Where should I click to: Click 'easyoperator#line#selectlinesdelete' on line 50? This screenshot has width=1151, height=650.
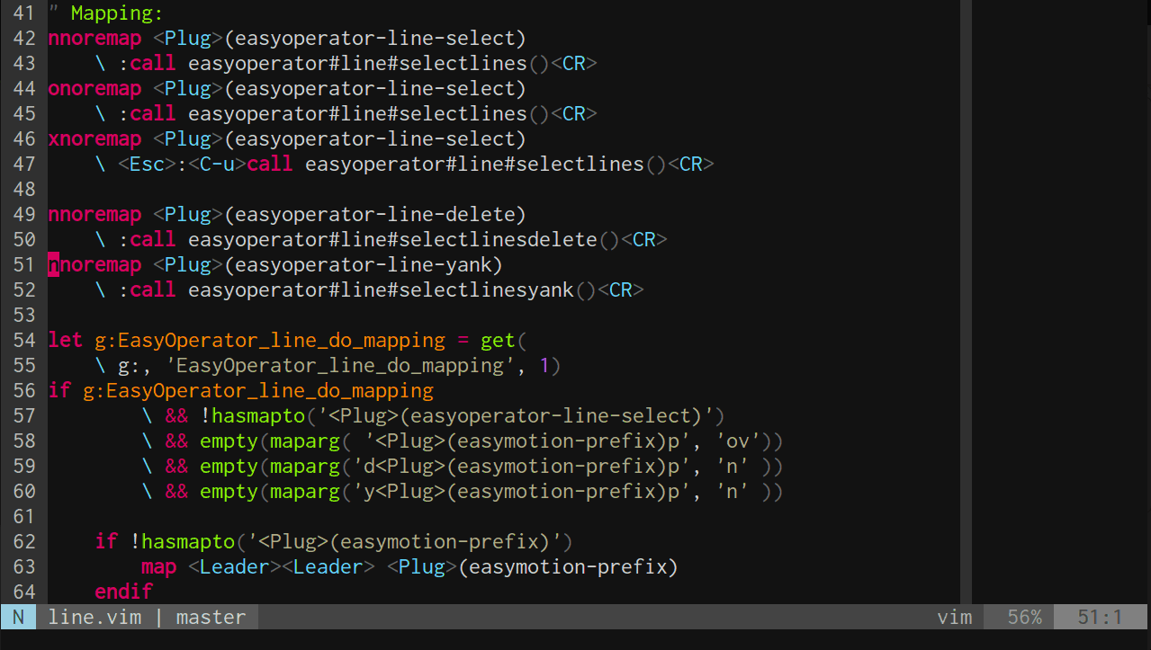[393, 240]
